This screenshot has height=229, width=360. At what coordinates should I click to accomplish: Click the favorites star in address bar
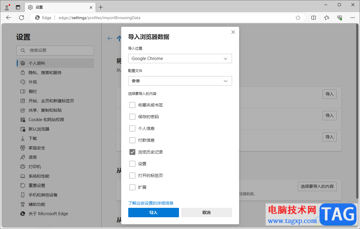298,18
